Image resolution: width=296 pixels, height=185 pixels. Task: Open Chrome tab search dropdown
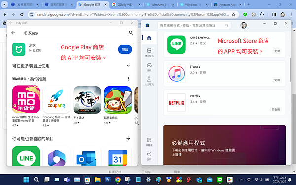pos(4,5)
